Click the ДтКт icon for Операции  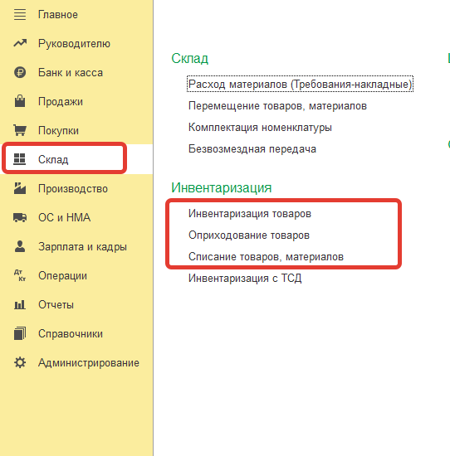[20, 275]
